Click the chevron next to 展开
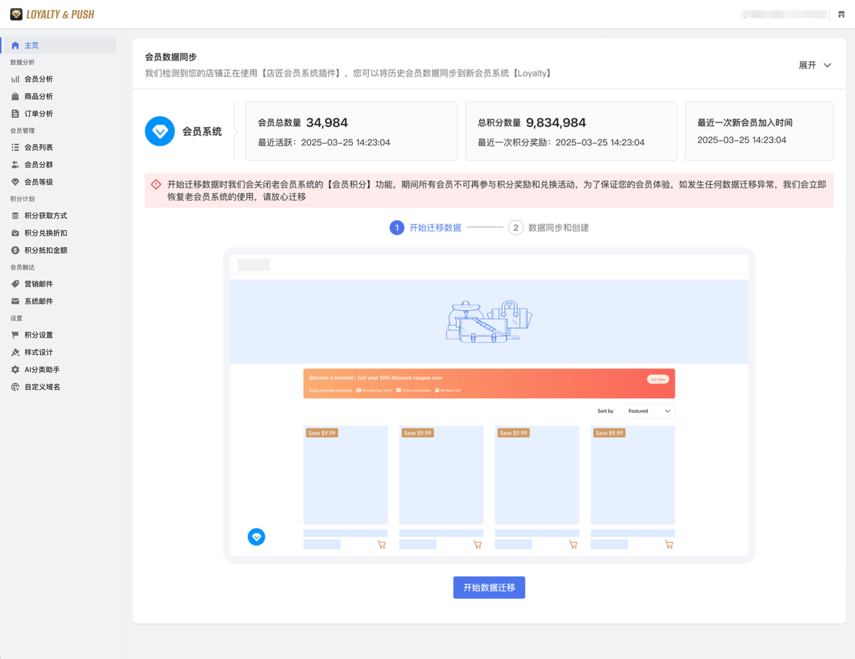Viewport: 855px width, 659px height. [x=828, y=65]
